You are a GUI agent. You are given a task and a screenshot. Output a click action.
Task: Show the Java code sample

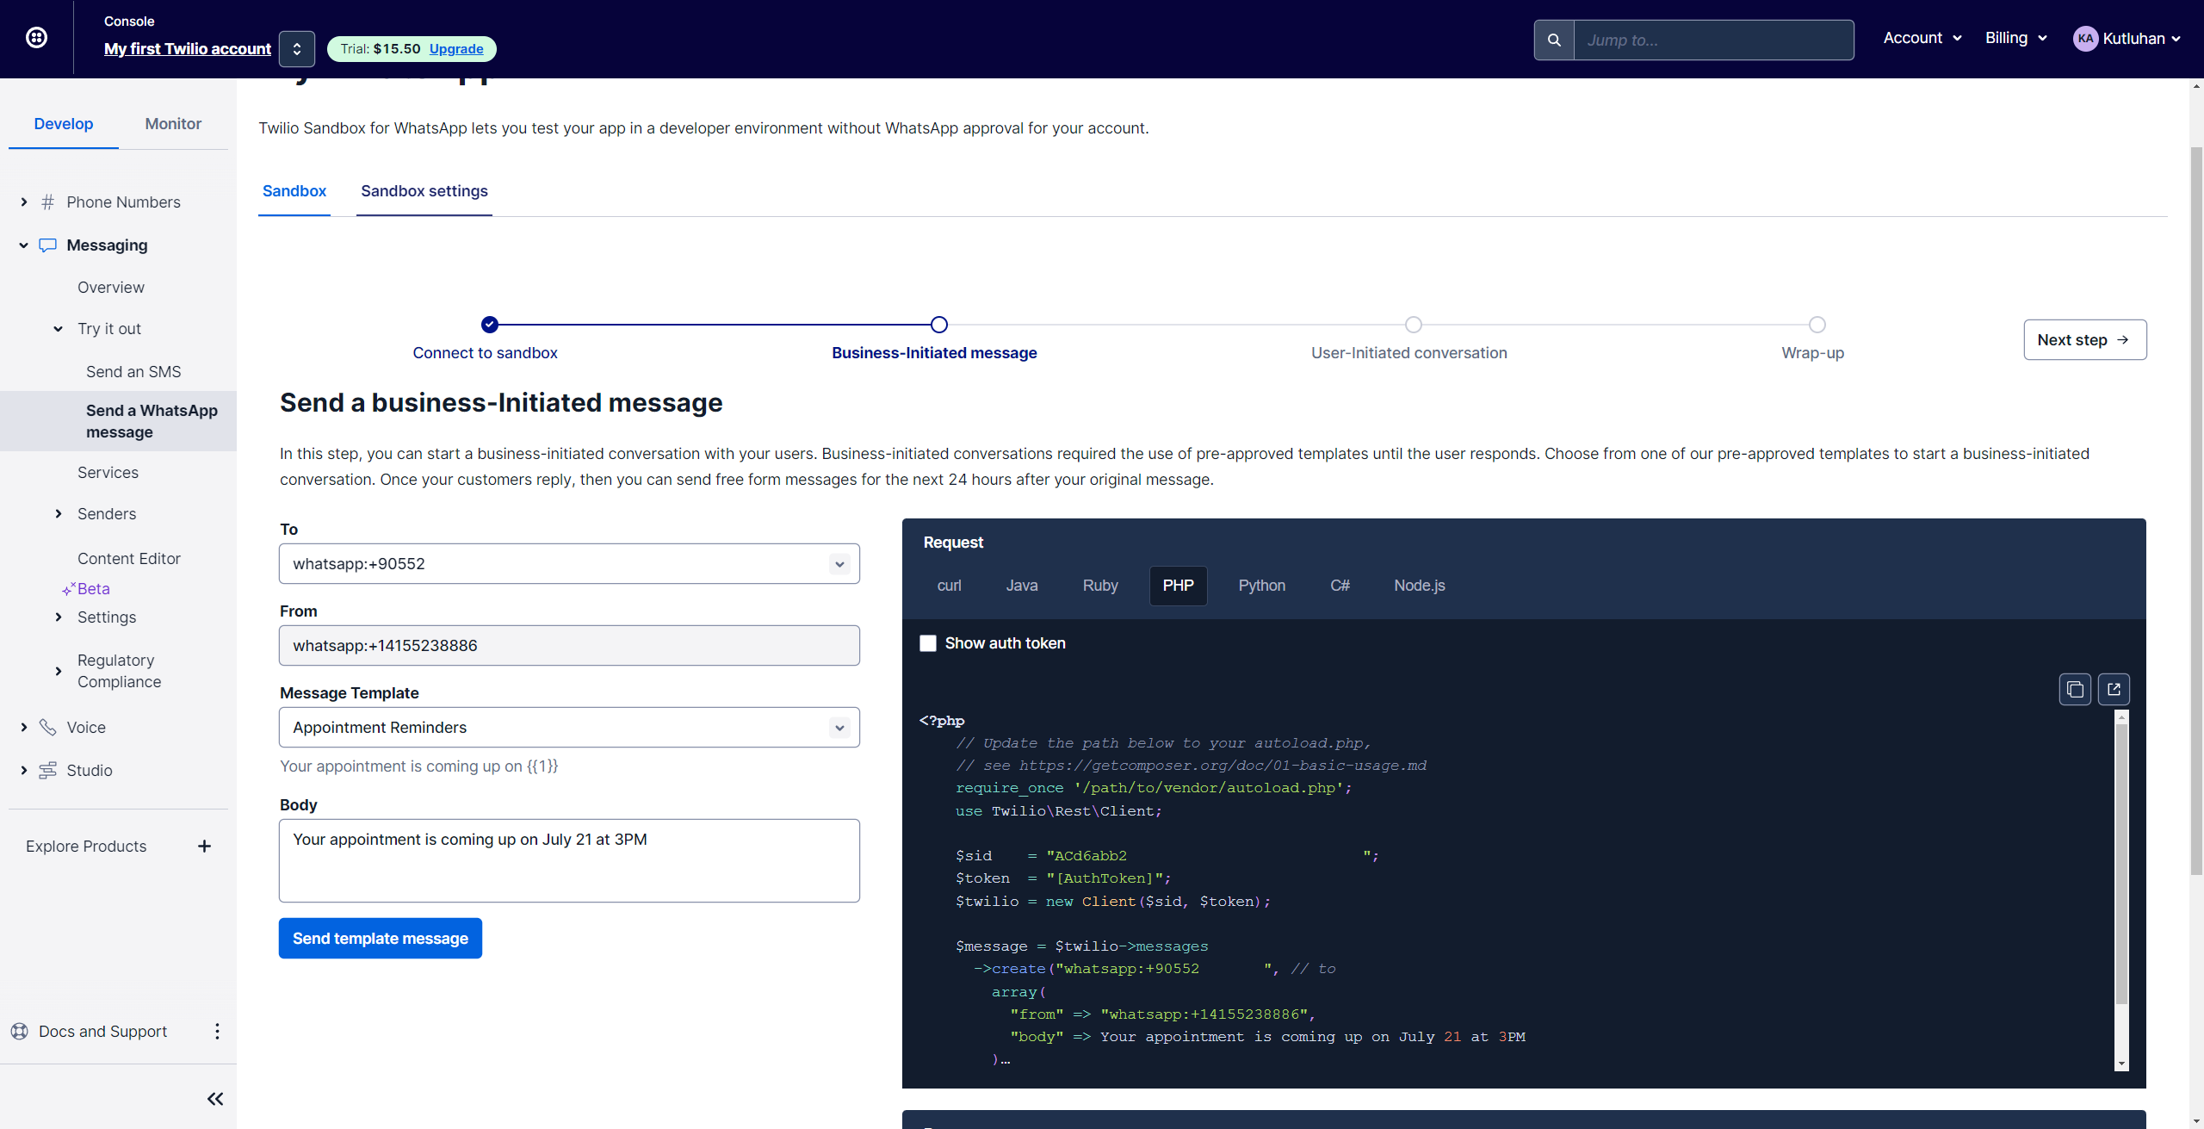1022,586
